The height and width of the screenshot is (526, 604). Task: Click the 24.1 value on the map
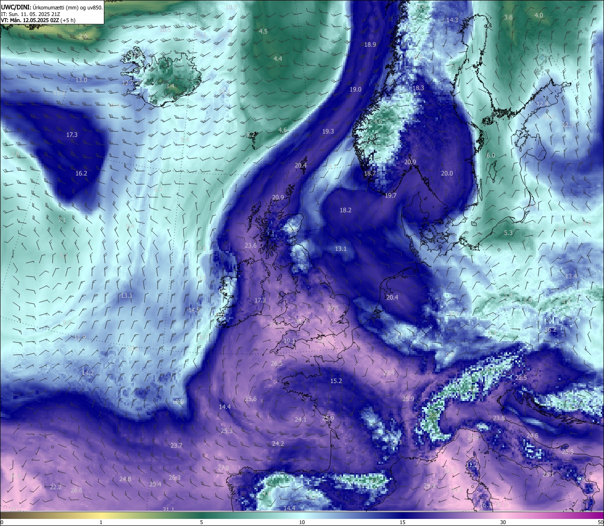[x=301, y=420]
